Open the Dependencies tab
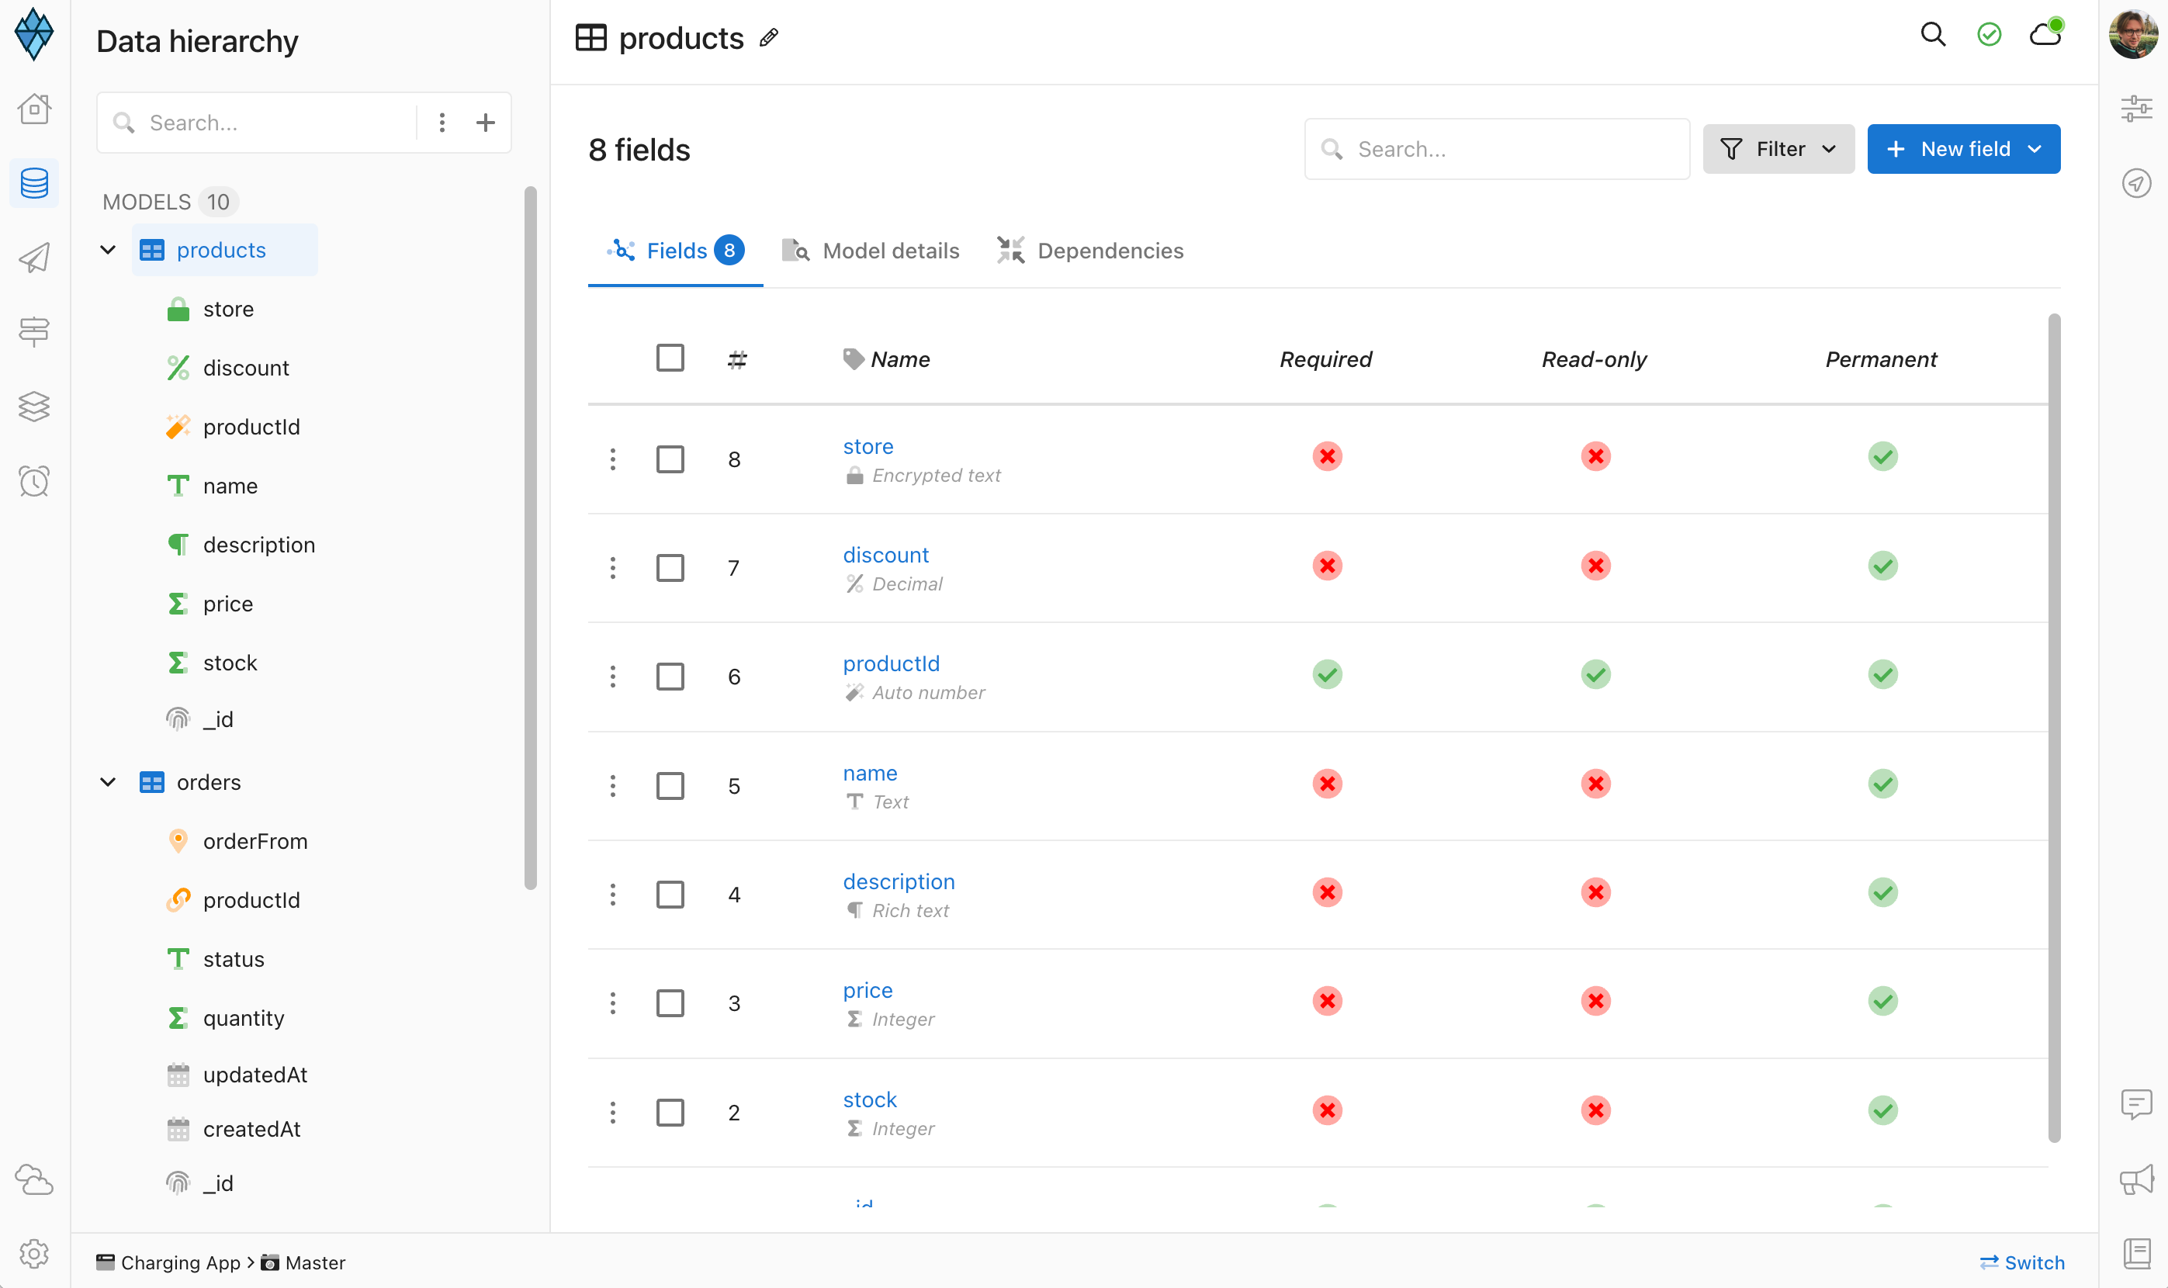 [x=1110, y=250]
